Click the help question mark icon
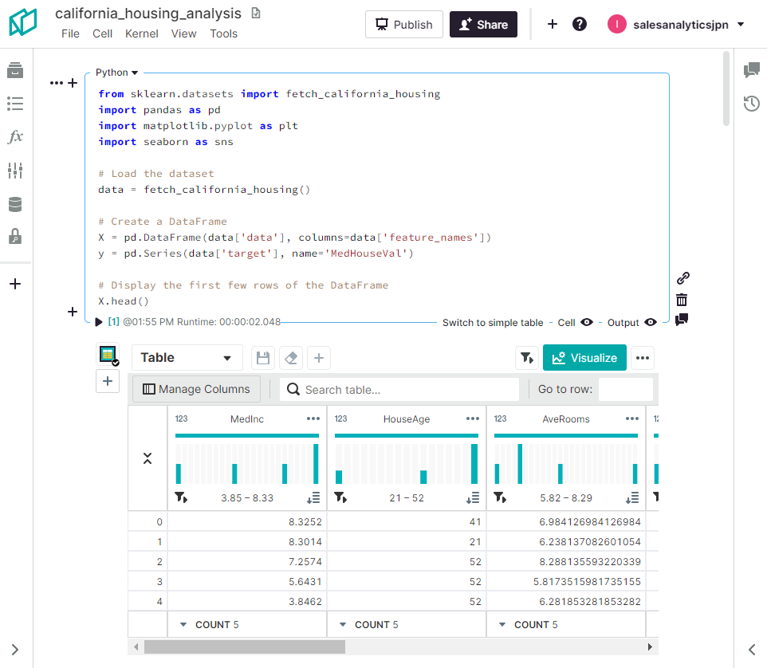 [x=580, y=24]
